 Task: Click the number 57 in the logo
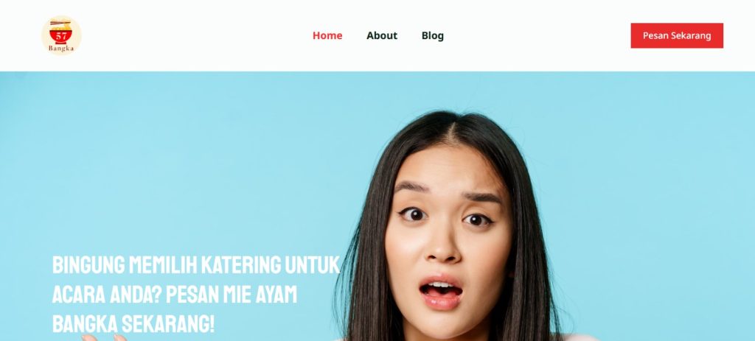coord(61,36)
